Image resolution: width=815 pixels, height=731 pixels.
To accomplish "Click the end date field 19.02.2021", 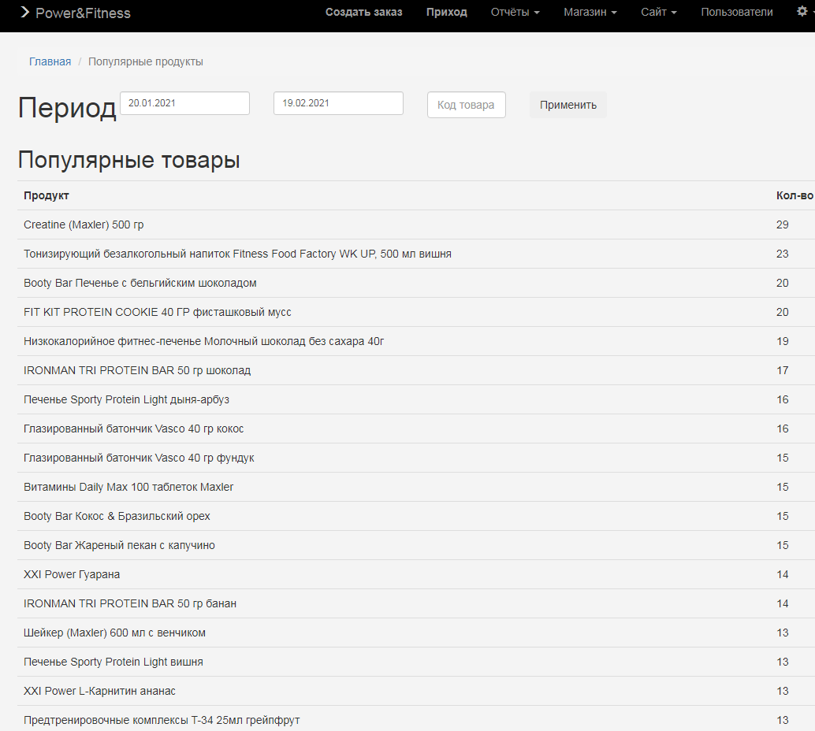I will [x=338, y=103].
